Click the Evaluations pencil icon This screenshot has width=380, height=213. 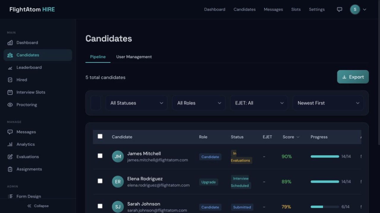[x=10, y=157]
